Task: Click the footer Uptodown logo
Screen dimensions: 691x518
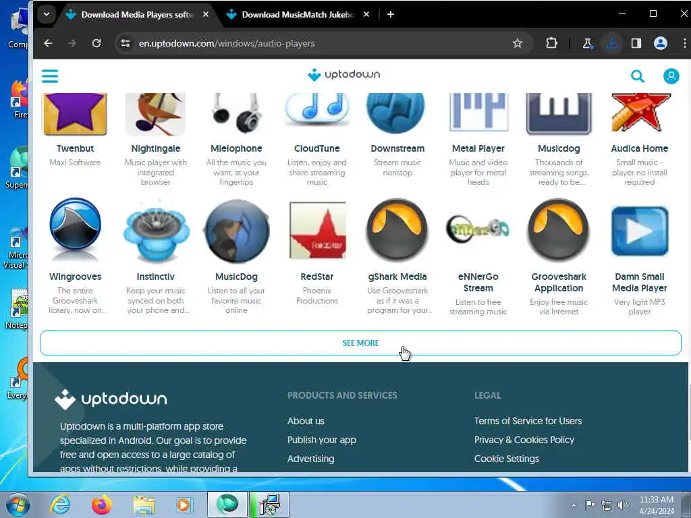Action: point(111,399)
